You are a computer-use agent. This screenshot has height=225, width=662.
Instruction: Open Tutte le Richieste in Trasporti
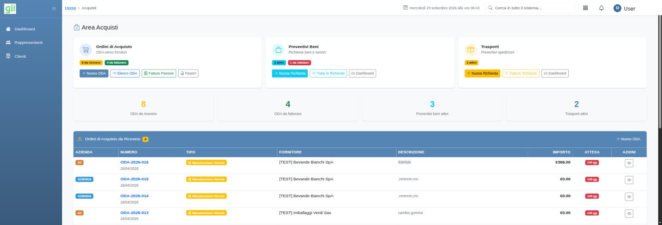click(x=521, y=73)
